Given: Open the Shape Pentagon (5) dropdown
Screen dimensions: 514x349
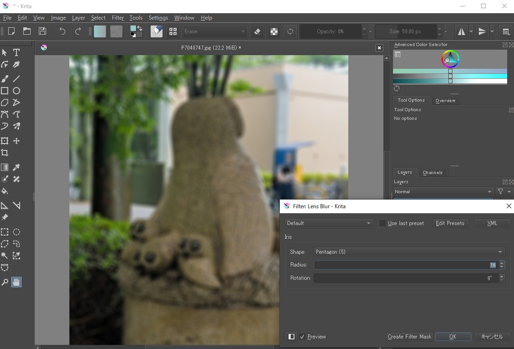Looking at the screenshot, I should pyautogui.click(x=409, y=252).
